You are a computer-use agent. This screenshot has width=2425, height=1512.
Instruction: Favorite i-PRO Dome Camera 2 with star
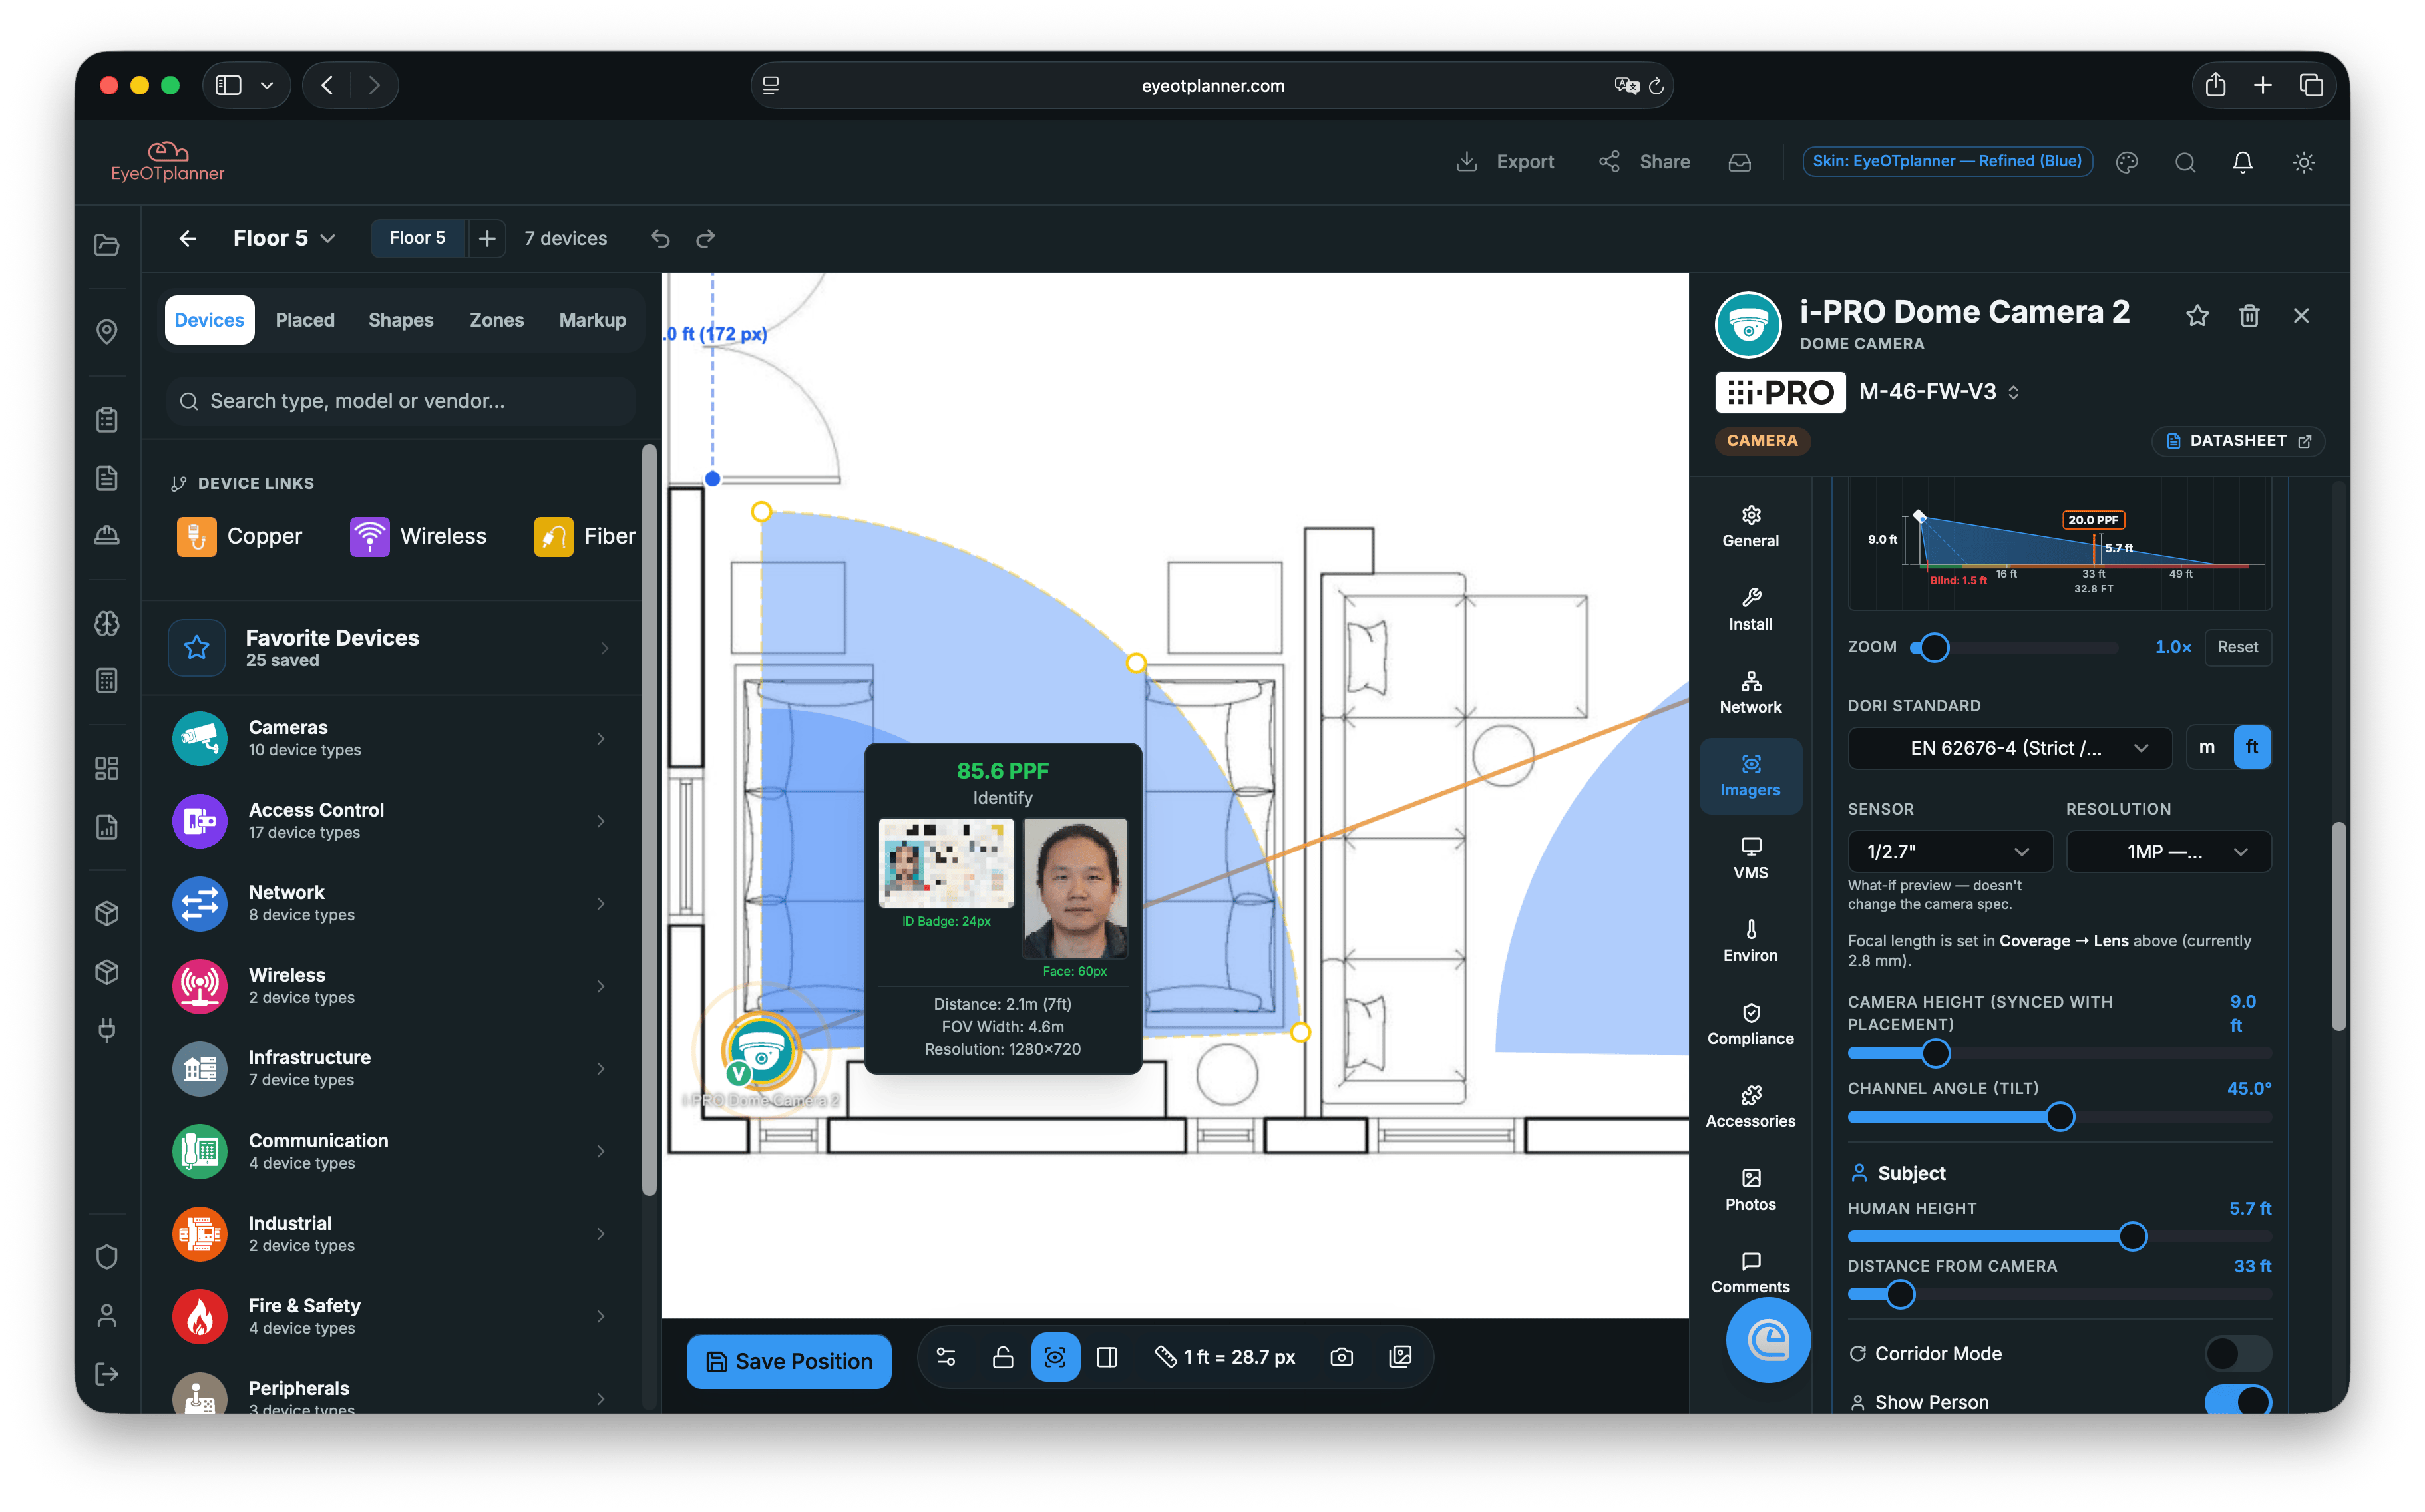(2197, 316)
